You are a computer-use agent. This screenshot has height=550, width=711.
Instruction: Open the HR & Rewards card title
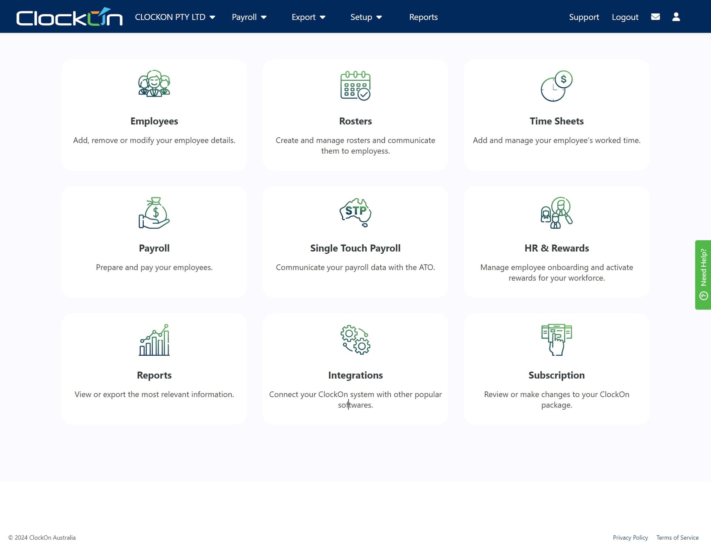(x=557, y=248)
